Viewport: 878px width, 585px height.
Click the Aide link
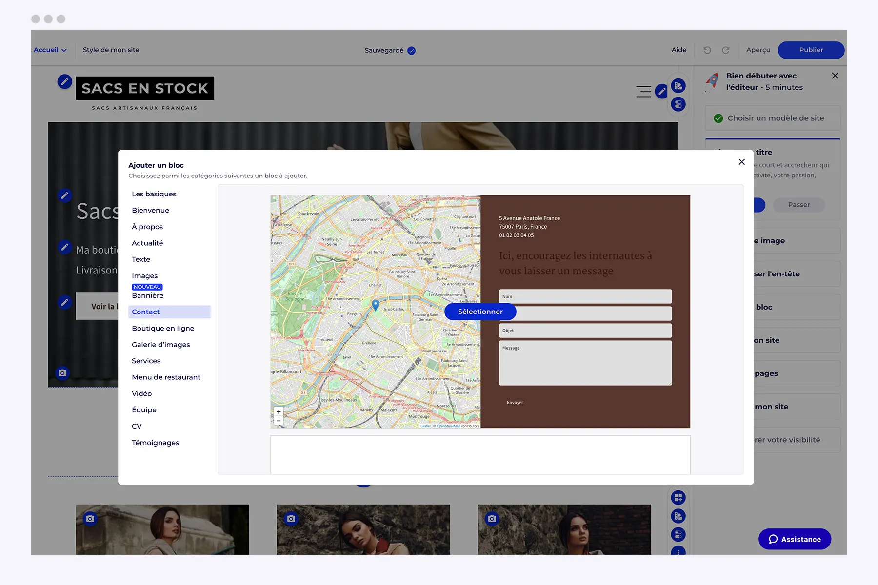[x=678, y=50]
